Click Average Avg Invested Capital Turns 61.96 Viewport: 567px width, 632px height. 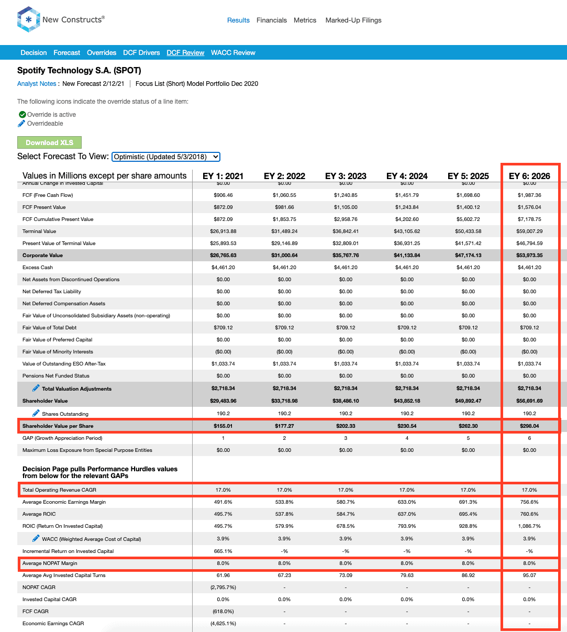tap(223, 575)
